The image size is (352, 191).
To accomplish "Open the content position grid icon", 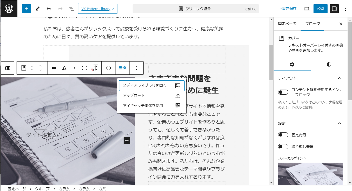I will tap(74, 68).
